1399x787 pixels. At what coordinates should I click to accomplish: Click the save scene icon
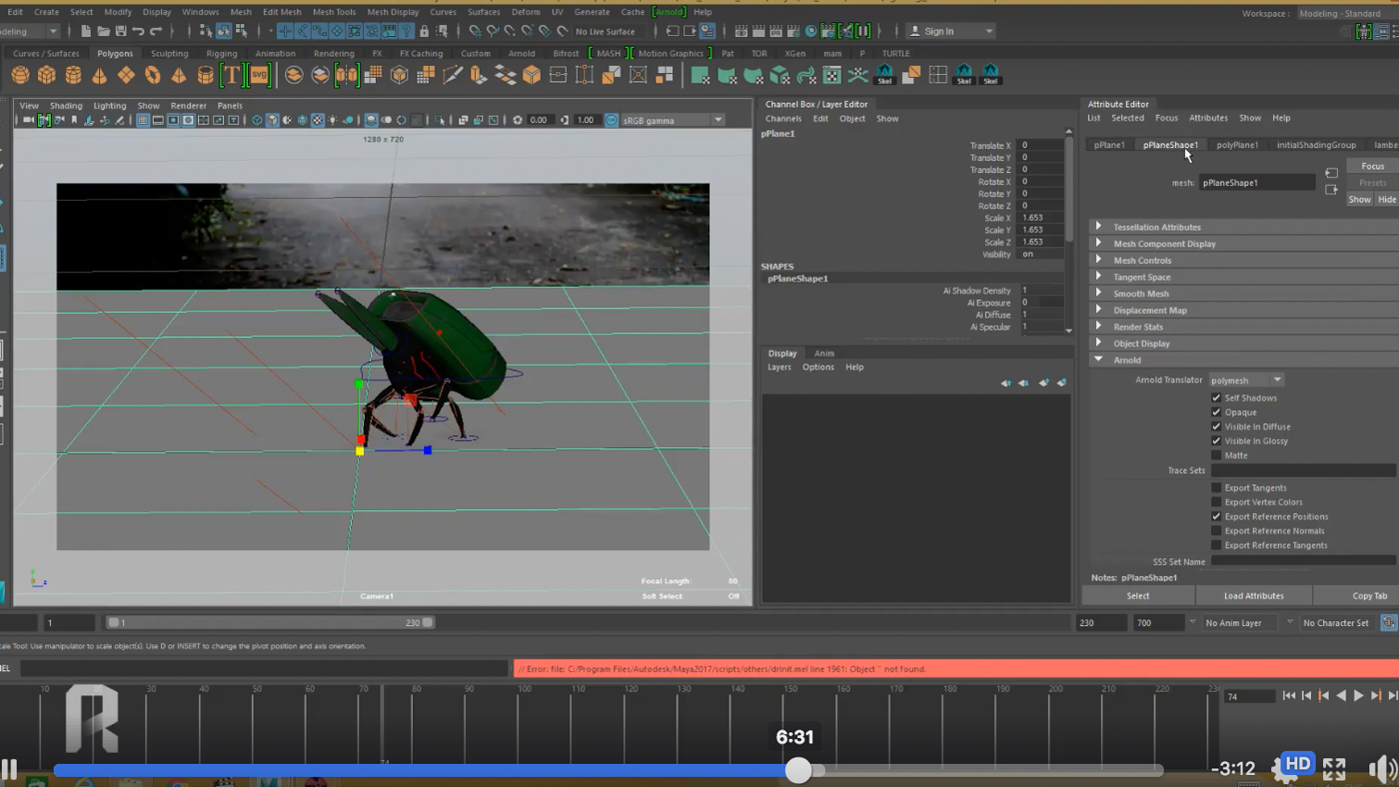(x=120, y=31)
